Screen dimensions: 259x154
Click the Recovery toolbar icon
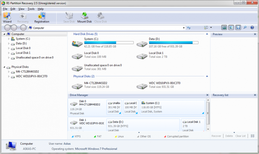23,18
